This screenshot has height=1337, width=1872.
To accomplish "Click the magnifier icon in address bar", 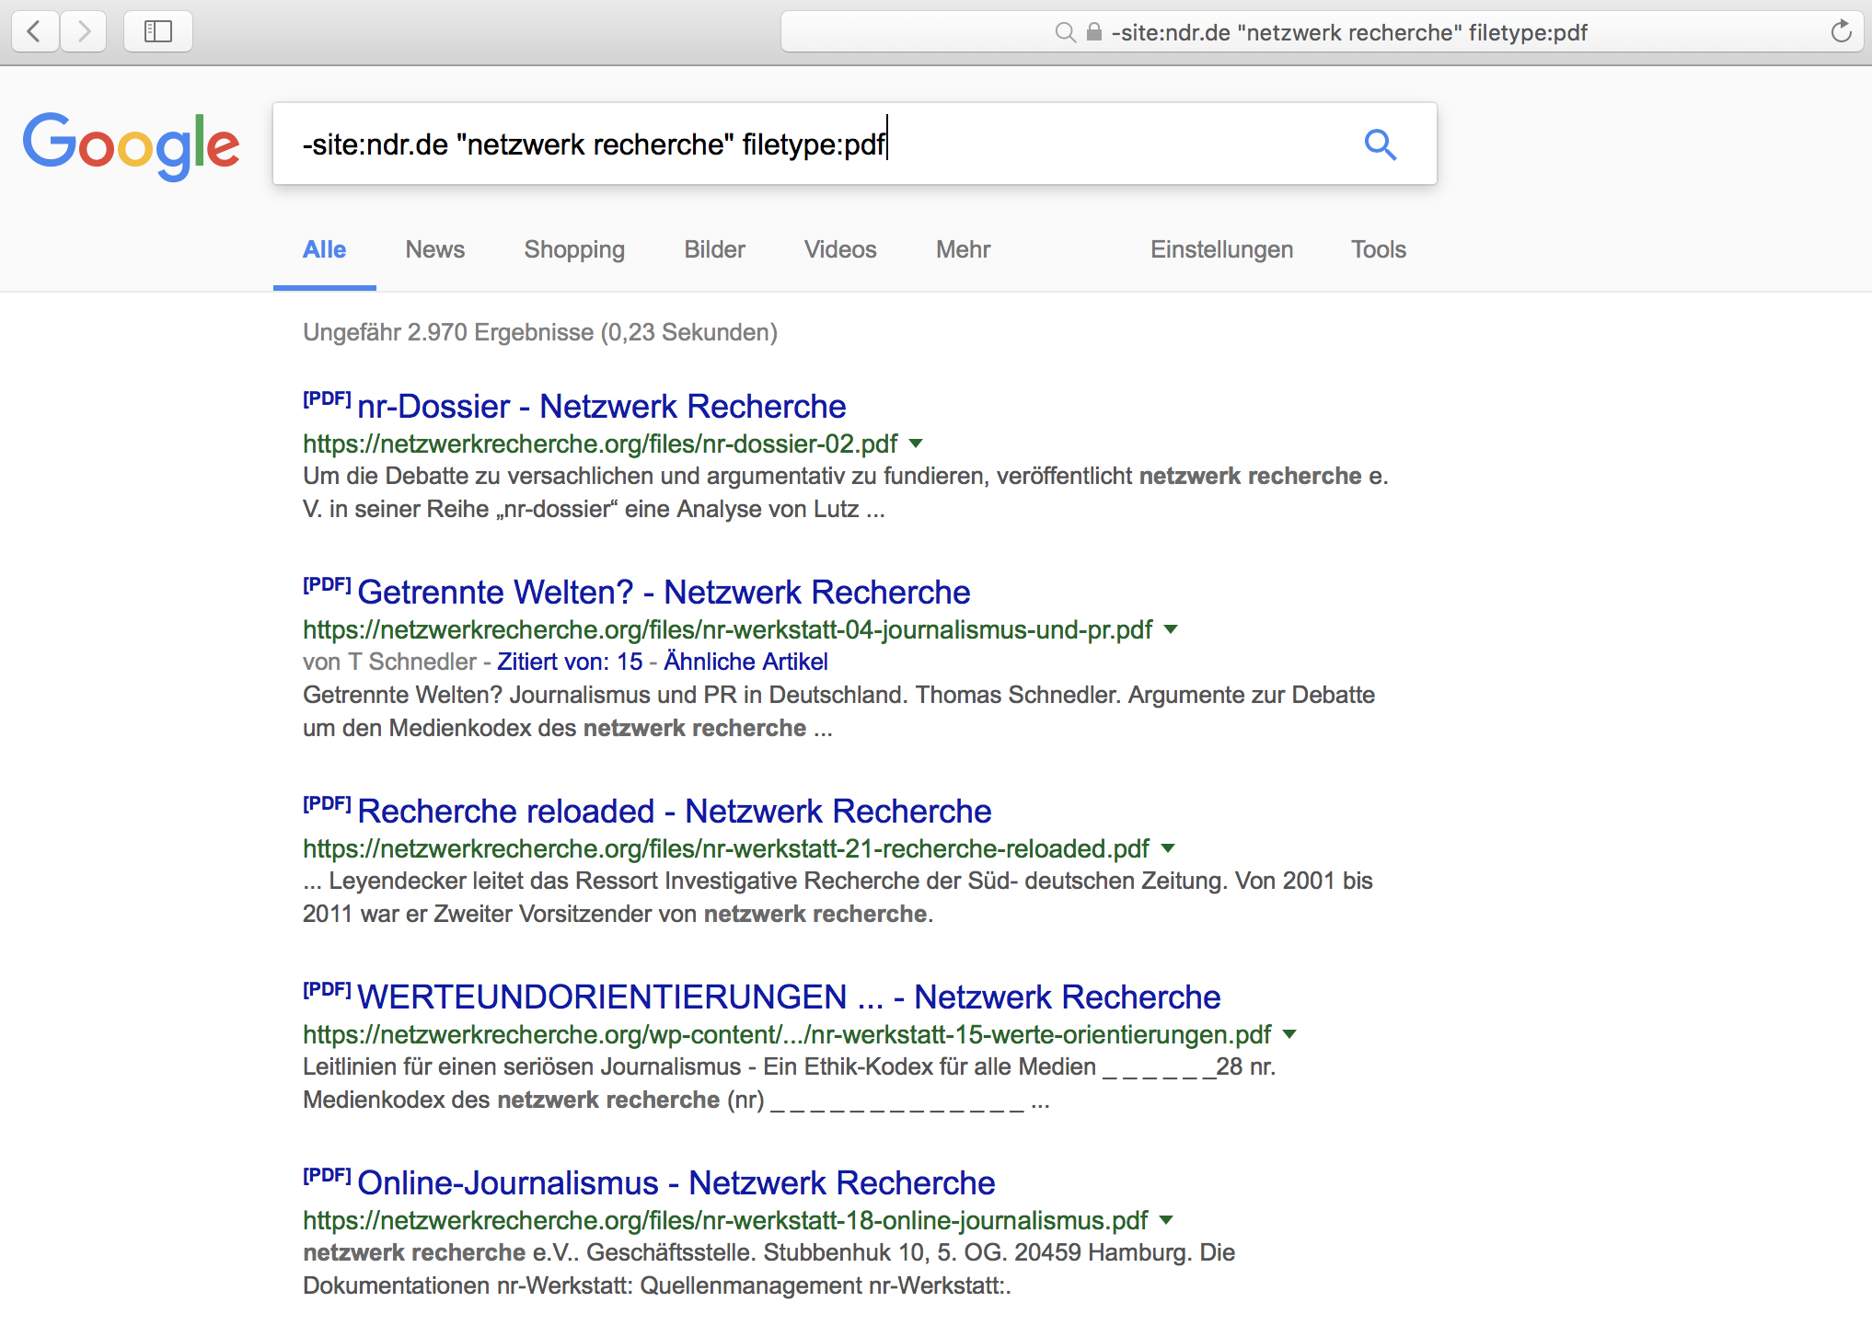I will 1065,32.
